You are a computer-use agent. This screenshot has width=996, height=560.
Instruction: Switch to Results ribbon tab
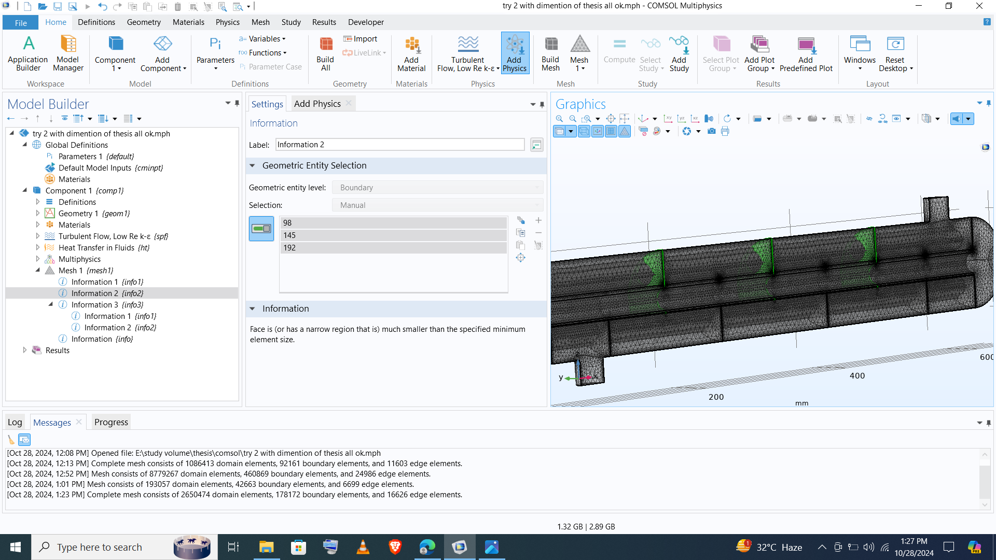coord(324,22)
